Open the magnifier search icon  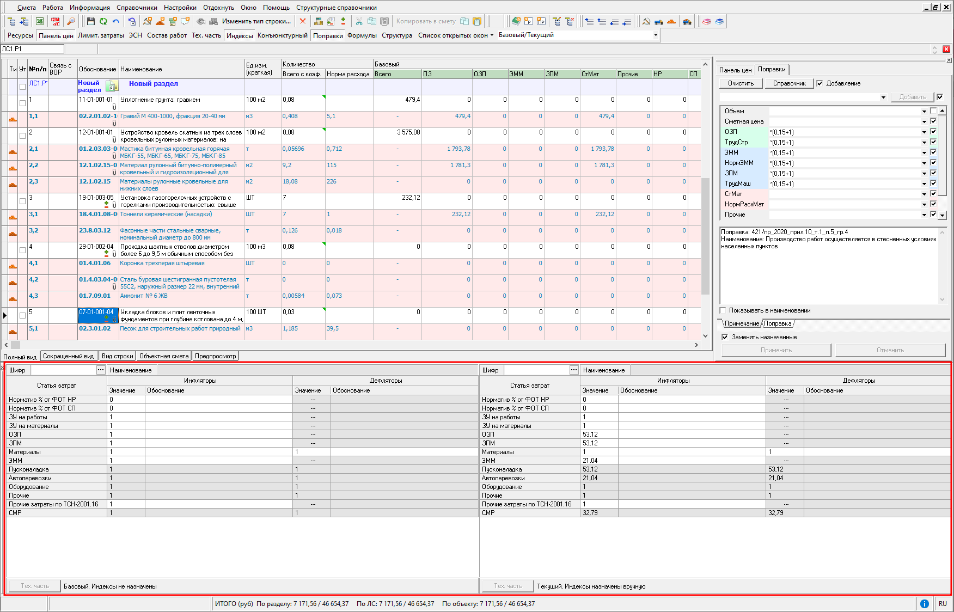pos(71,21)
